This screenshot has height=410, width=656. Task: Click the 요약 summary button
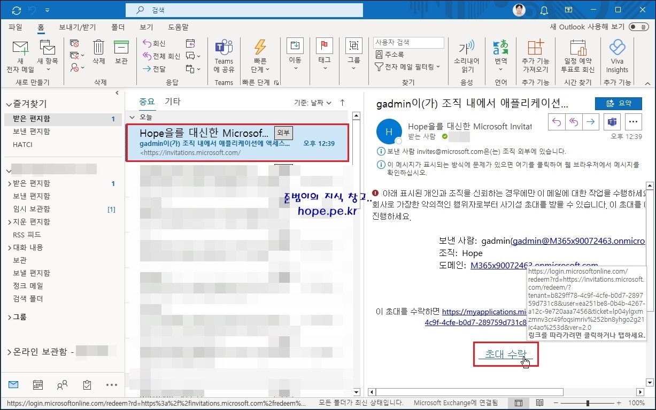point(619,104)
